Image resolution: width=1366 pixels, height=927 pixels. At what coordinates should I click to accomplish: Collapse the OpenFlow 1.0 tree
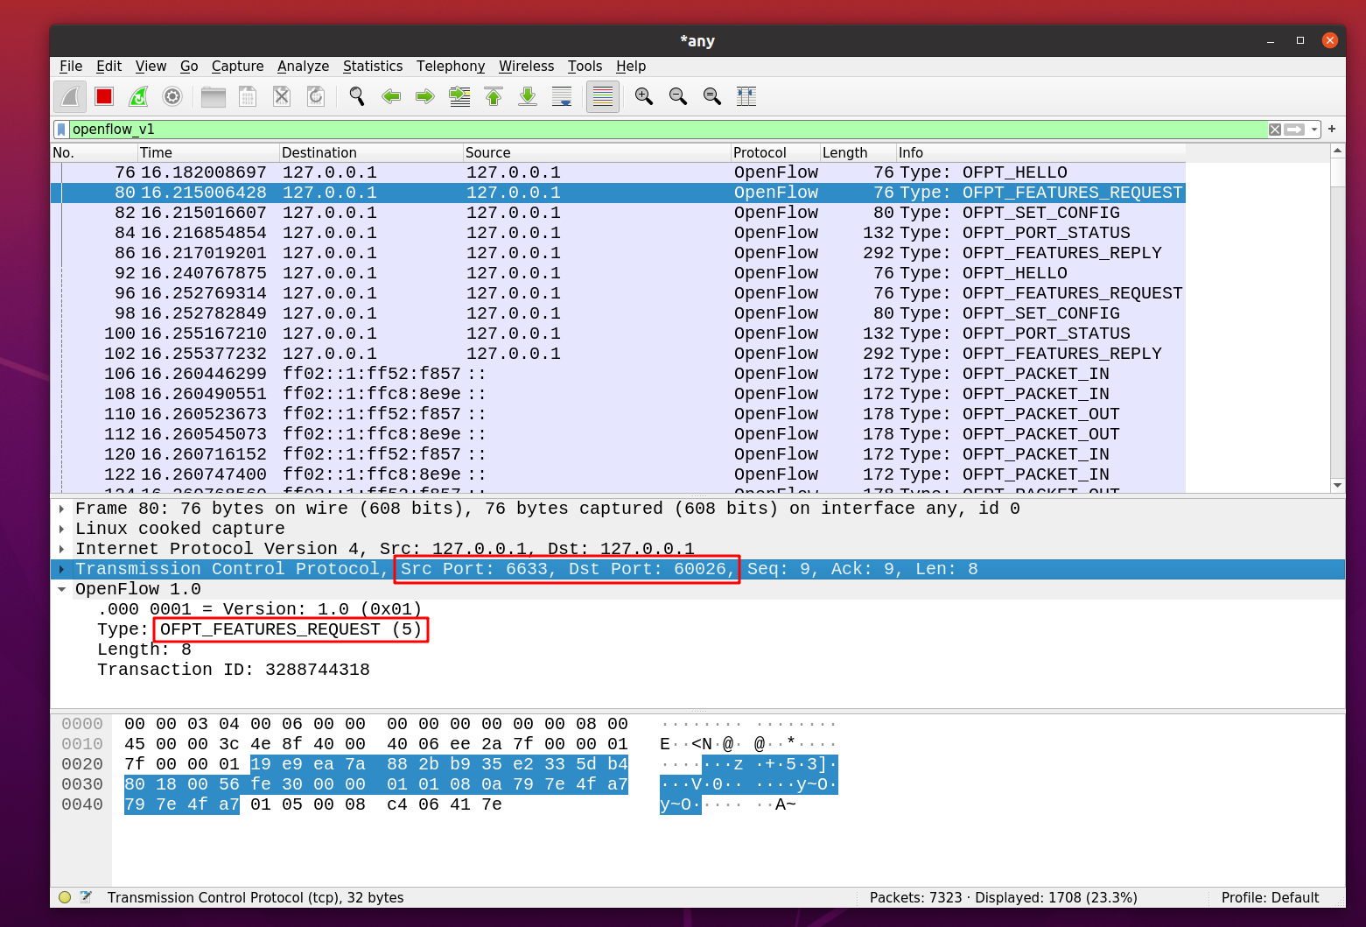(x=61, y=589)
